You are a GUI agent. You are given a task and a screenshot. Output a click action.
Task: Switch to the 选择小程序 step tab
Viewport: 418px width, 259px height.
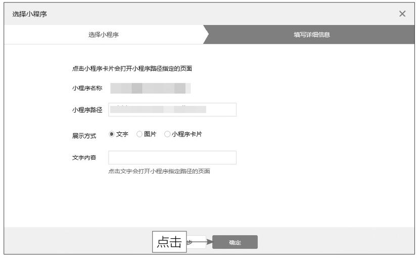tap(104, 35)
